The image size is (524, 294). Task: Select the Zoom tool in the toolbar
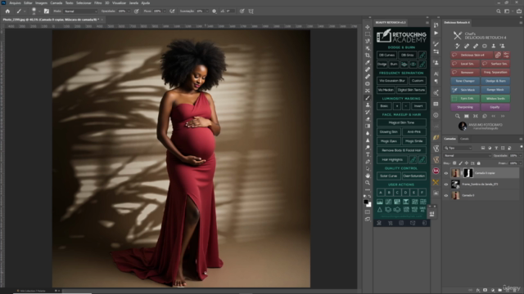[x=368, y=183]
